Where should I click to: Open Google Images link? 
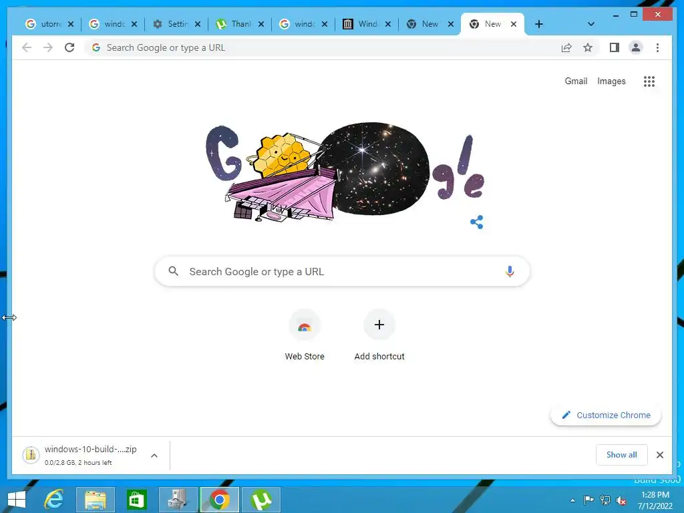tap(611, 81)
